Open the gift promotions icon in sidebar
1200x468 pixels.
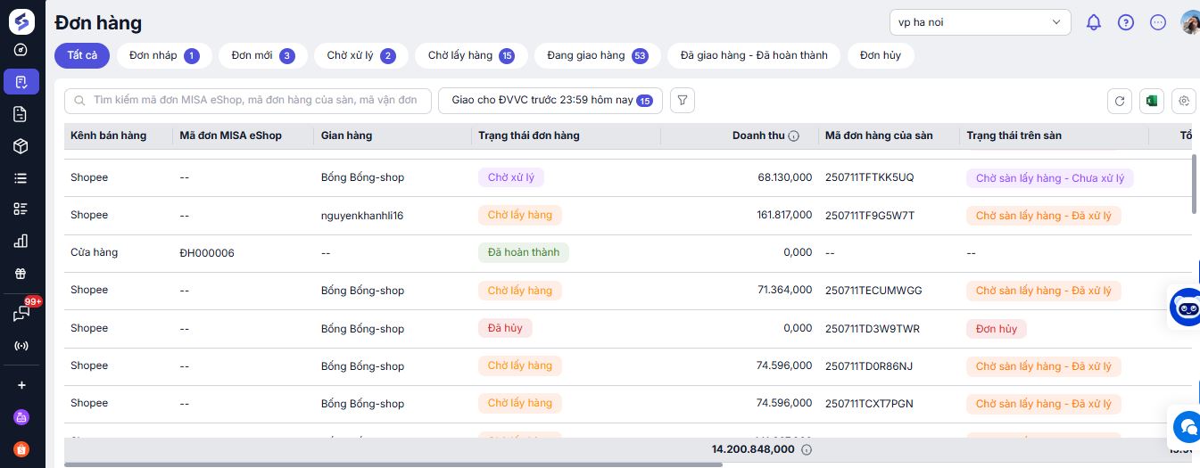[x=21, y=273]
